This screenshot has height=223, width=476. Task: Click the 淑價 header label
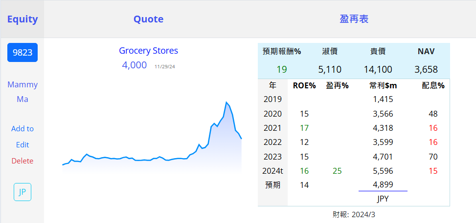click(x=330, y=52)
